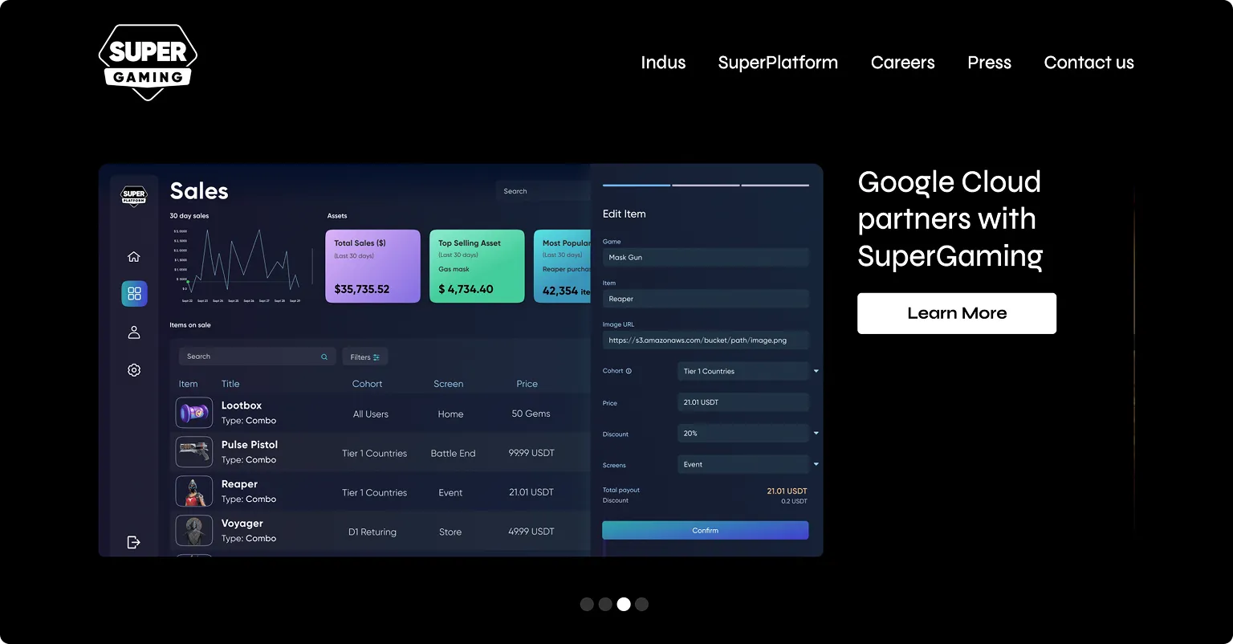Click the Image URL field
The image size is (1233, 644).
click(x=706, y=340)
